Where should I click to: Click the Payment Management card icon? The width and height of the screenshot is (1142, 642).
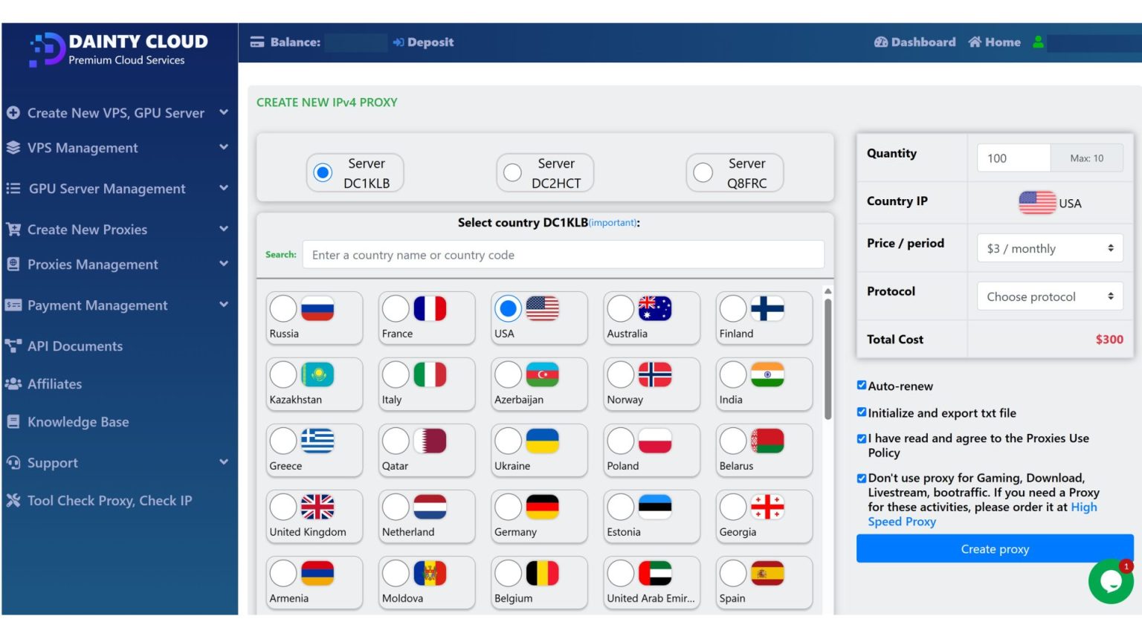click(x=13, y=305)
